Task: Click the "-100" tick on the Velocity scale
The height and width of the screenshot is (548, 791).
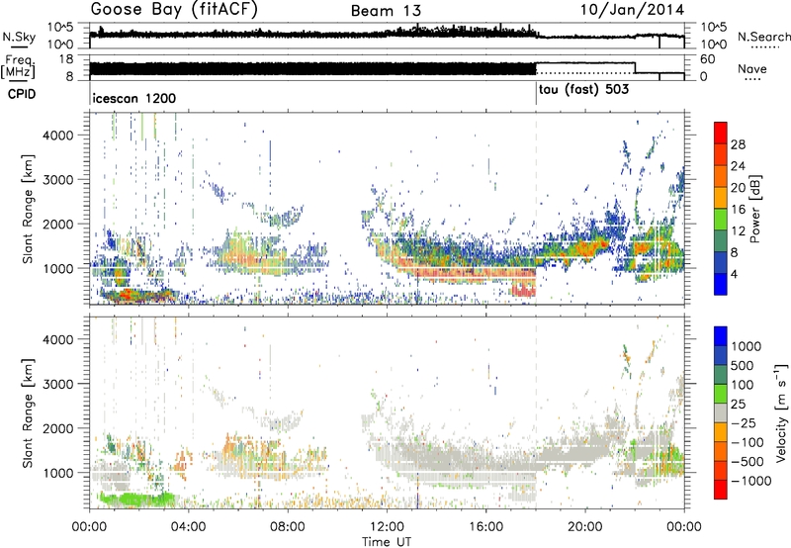Action: [x=747, y=442]
